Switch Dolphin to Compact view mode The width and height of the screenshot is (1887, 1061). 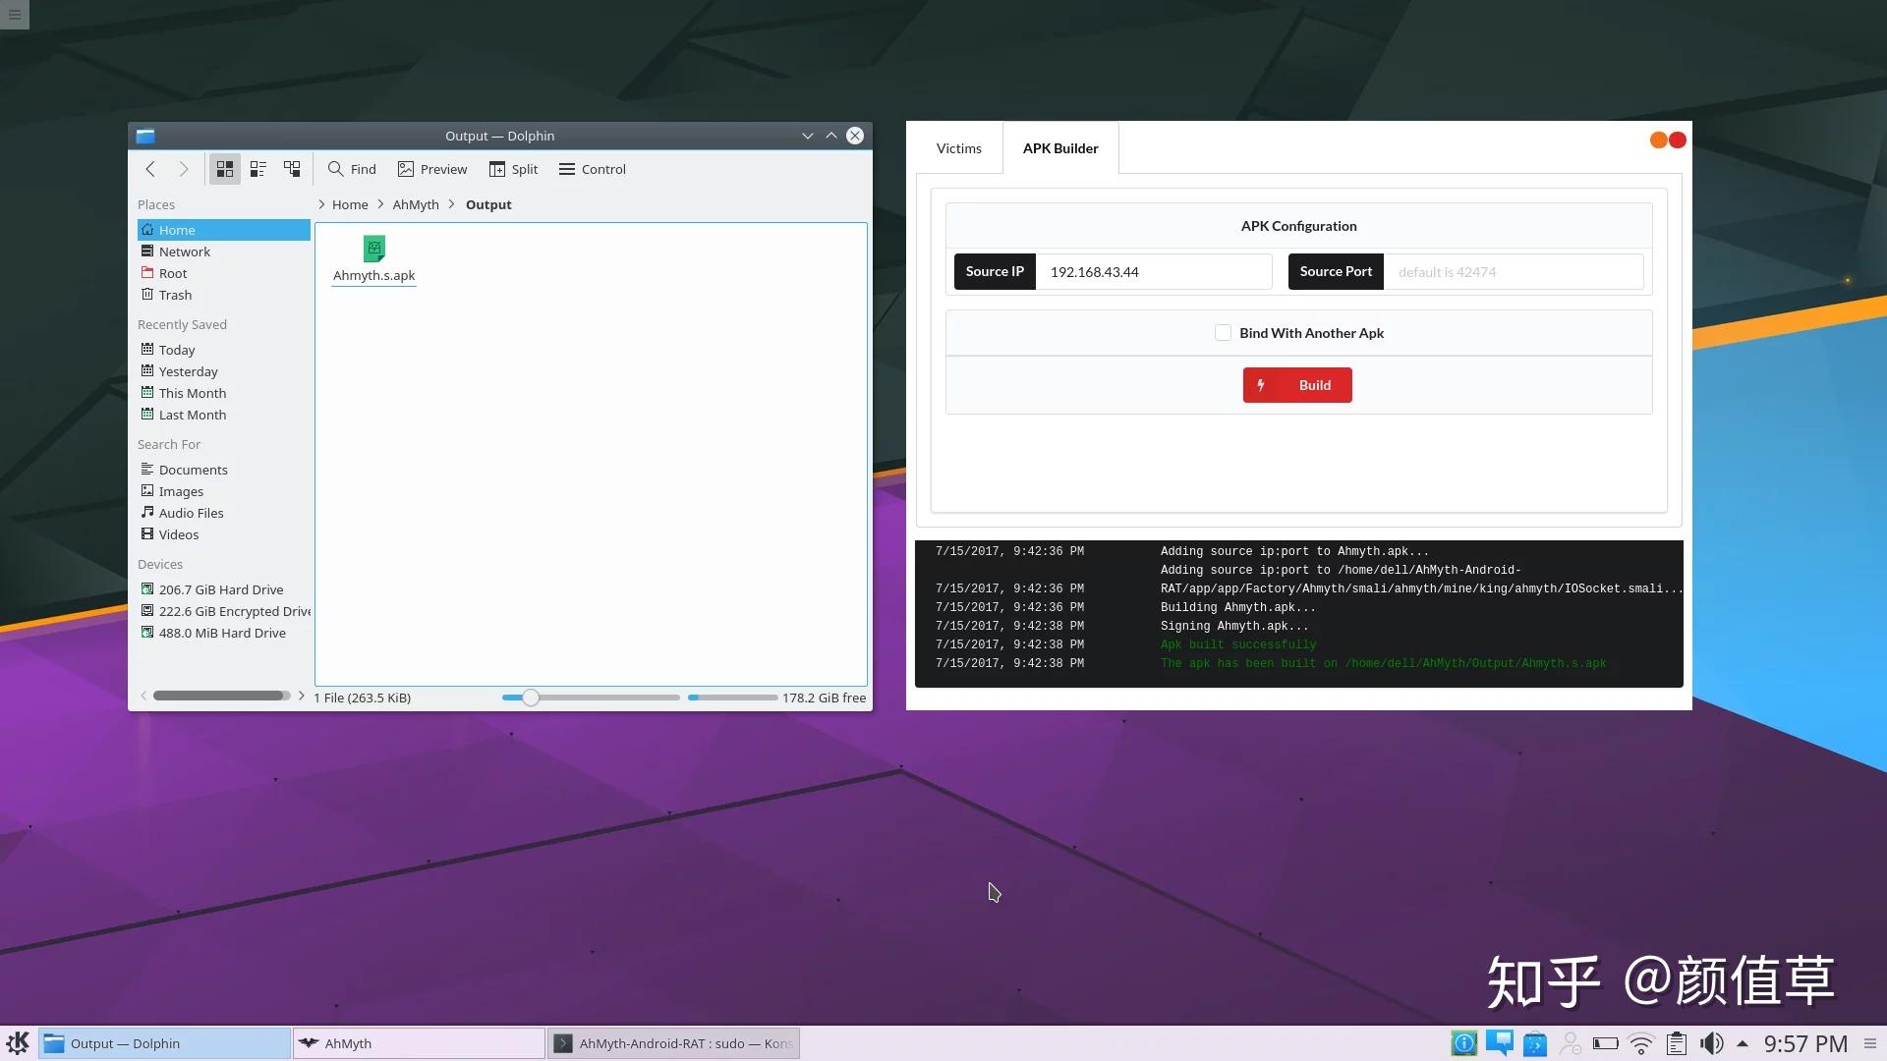point(257,169)
